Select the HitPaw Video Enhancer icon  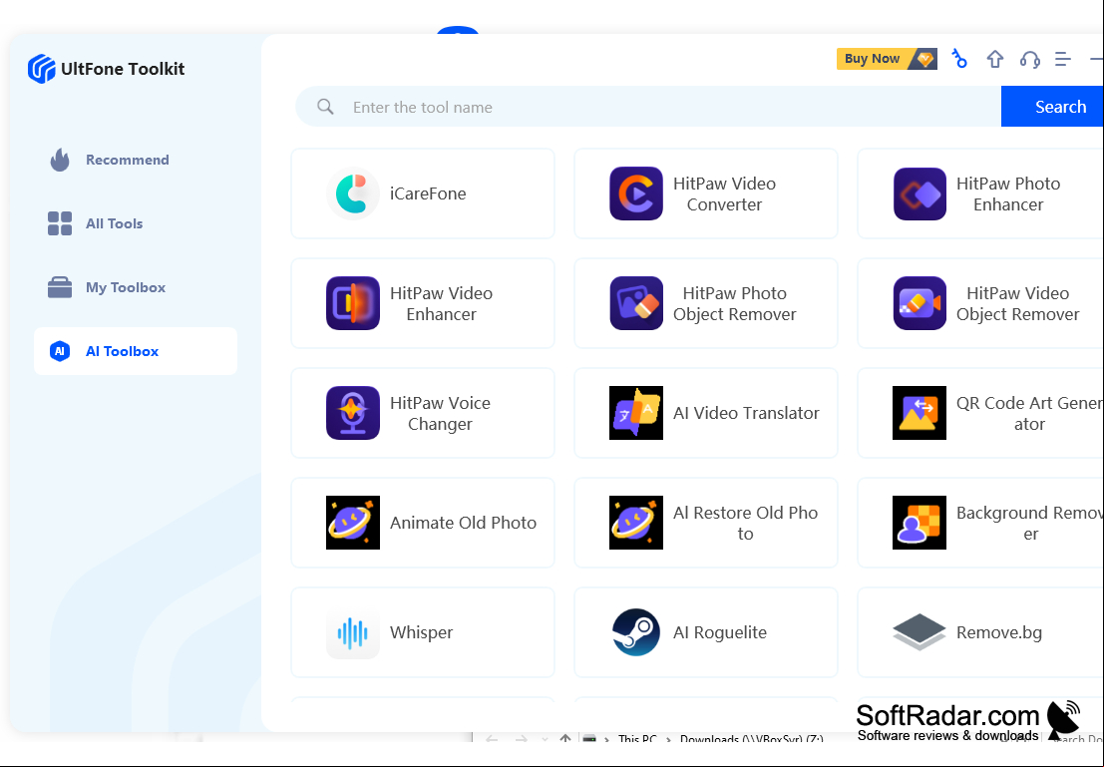[x=353, y=303]
